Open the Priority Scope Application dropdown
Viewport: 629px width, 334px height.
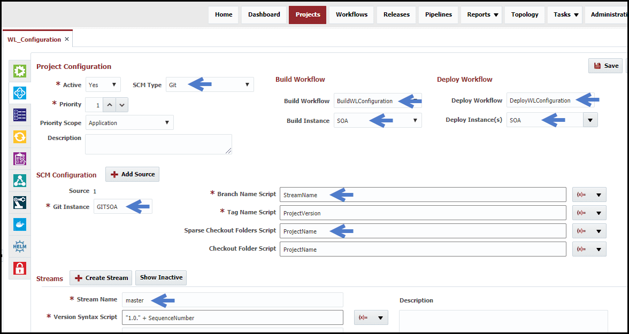129,123
